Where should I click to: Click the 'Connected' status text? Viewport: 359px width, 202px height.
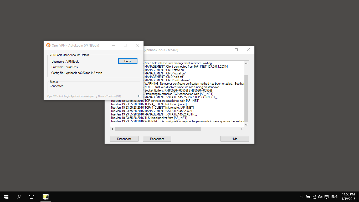point(57,86)
